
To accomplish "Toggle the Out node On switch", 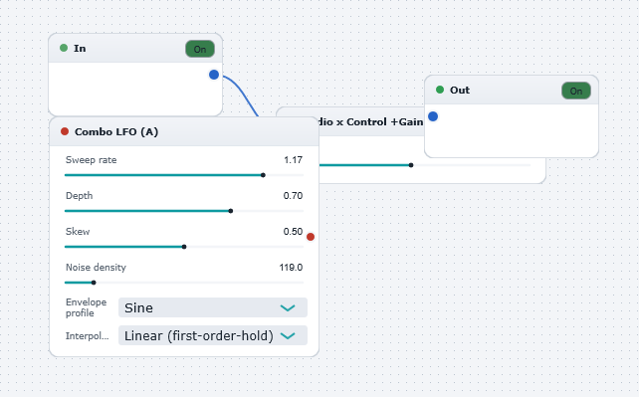I will click(x=576, y=91).
